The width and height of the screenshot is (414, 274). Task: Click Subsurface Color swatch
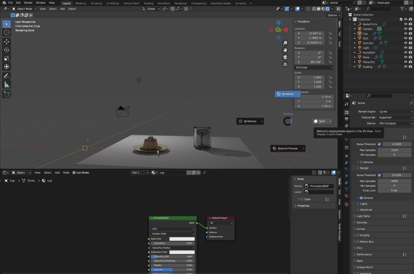(182, 252)
